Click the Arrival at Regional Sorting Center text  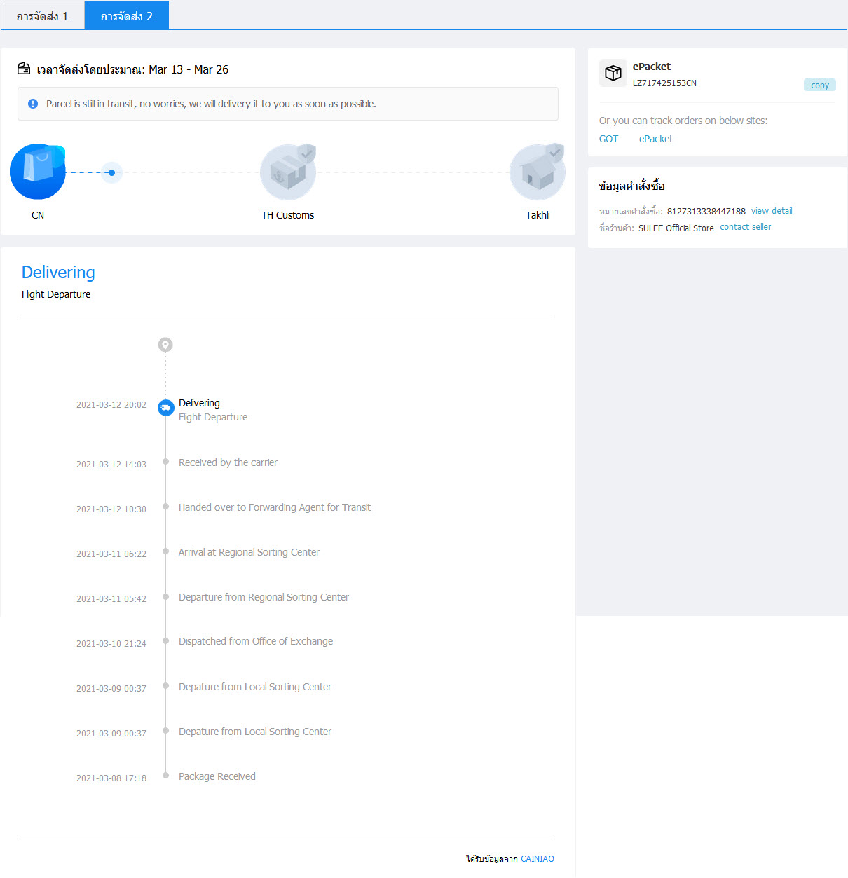tap(249, 552)
